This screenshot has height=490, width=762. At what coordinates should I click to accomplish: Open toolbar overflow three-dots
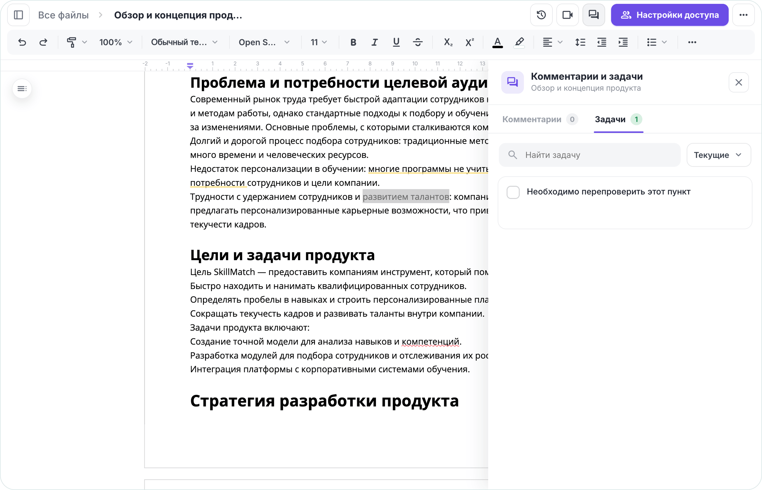(692, 42)
